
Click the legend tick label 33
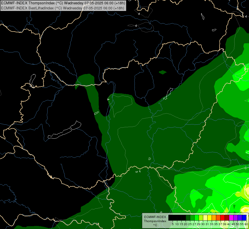pyautogui.click(x=212, y=224)
